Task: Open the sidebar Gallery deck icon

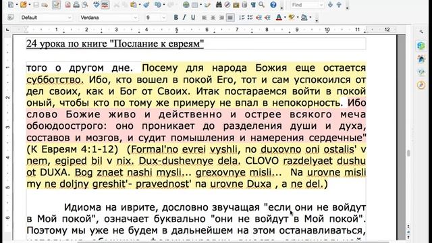Action: (x=421, y=72)
